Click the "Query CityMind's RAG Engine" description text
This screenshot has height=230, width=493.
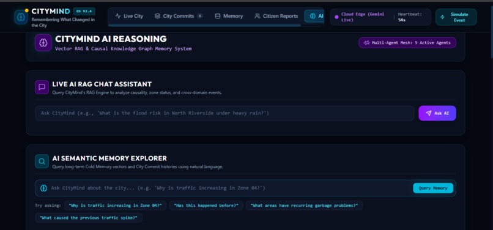[x=137, y=93]
